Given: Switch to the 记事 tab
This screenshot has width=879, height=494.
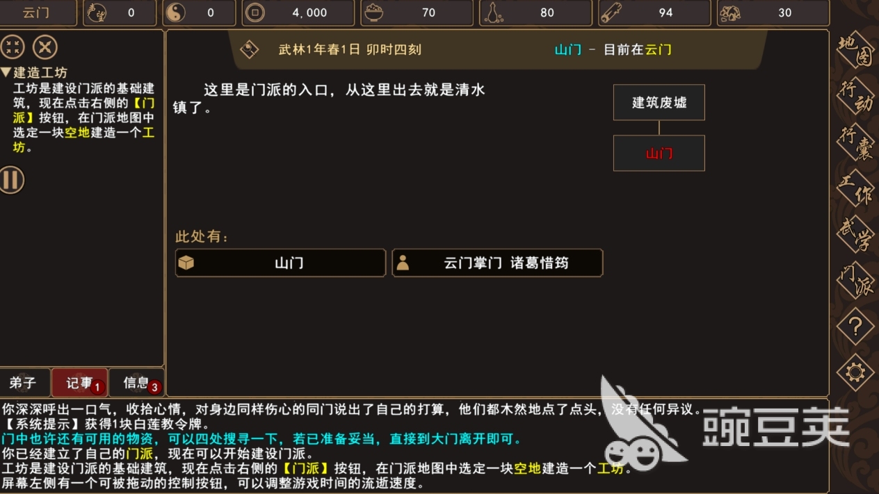Looking at the screenshot, I should [79, 383].
